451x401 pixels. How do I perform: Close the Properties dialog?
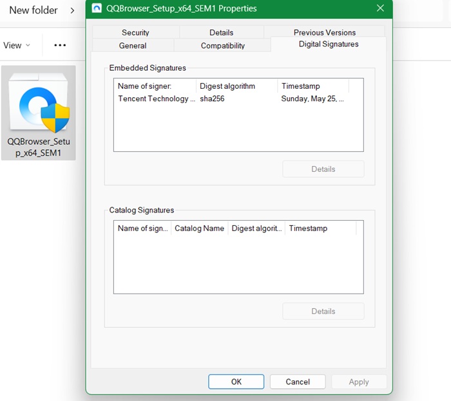(380, 8)
